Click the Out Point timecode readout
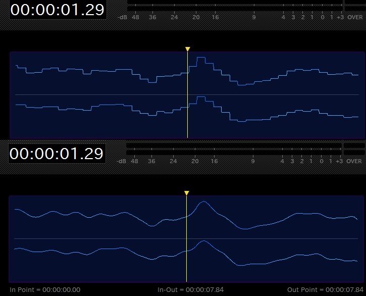 tap(325, 289)
